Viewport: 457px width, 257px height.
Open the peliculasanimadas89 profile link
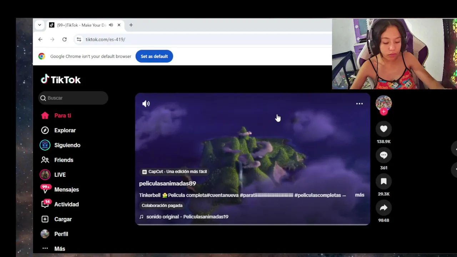point(167,183)
